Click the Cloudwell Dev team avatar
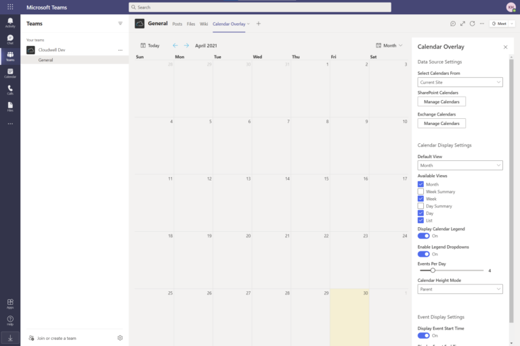The image size is (520, 346). coord(31,50)
